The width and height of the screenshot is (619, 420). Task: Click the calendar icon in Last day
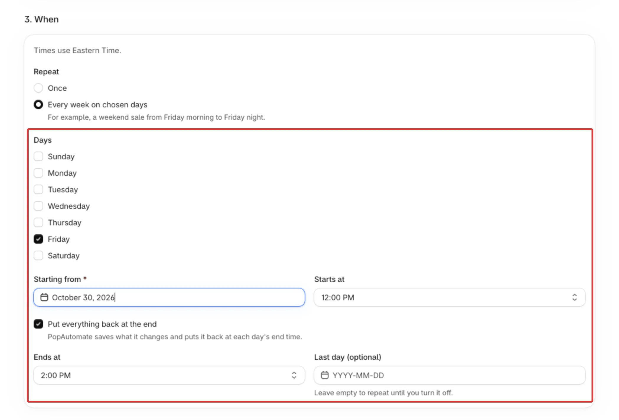click(325, 375)
